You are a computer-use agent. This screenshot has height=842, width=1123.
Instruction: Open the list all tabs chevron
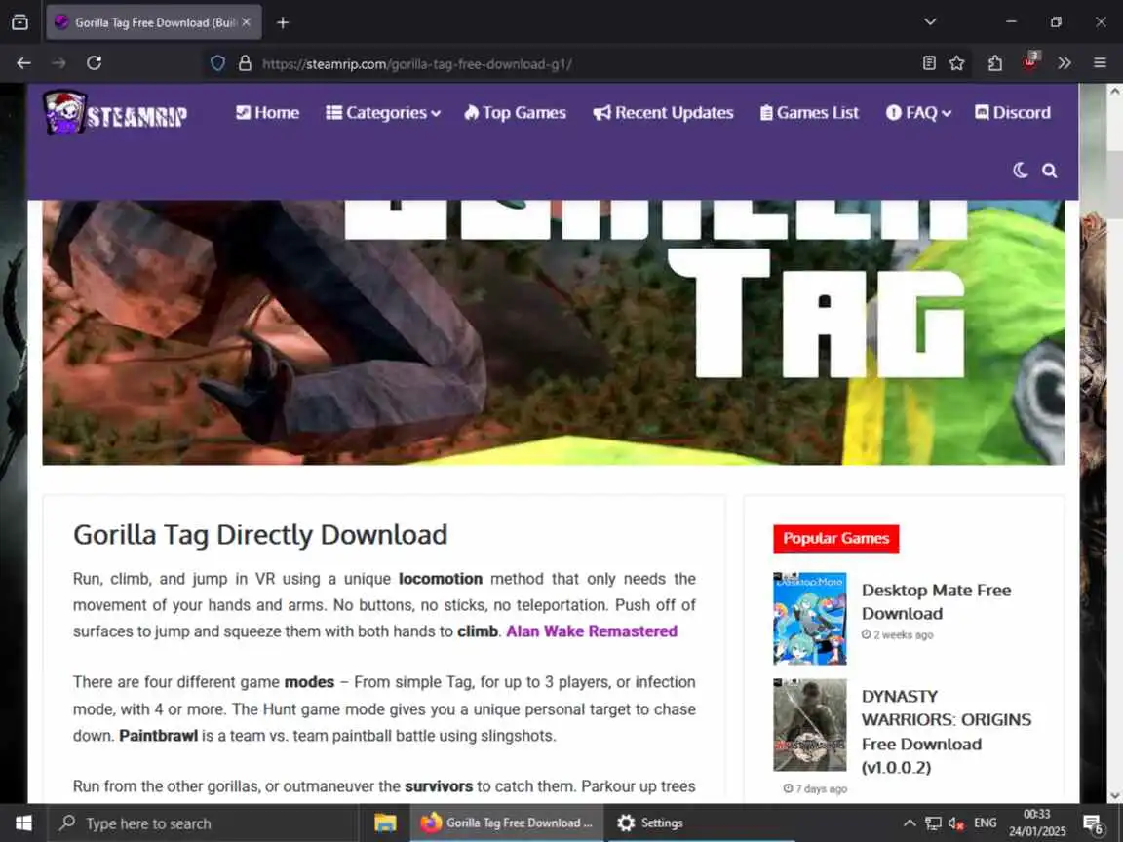click(930, 22)
